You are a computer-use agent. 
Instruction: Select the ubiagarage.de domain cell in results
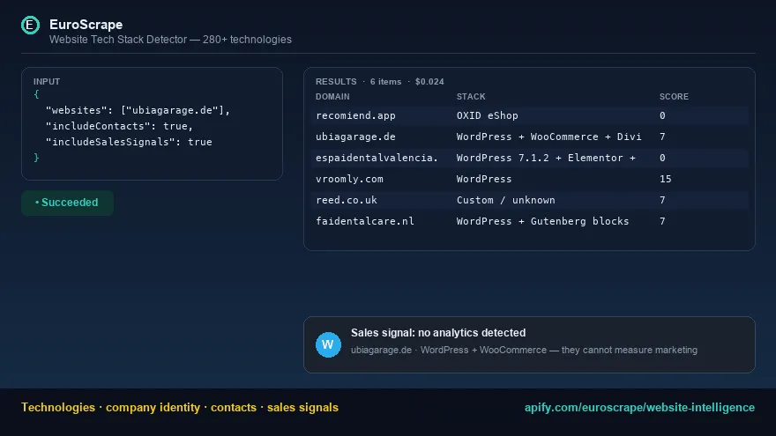tap(356, 137)
